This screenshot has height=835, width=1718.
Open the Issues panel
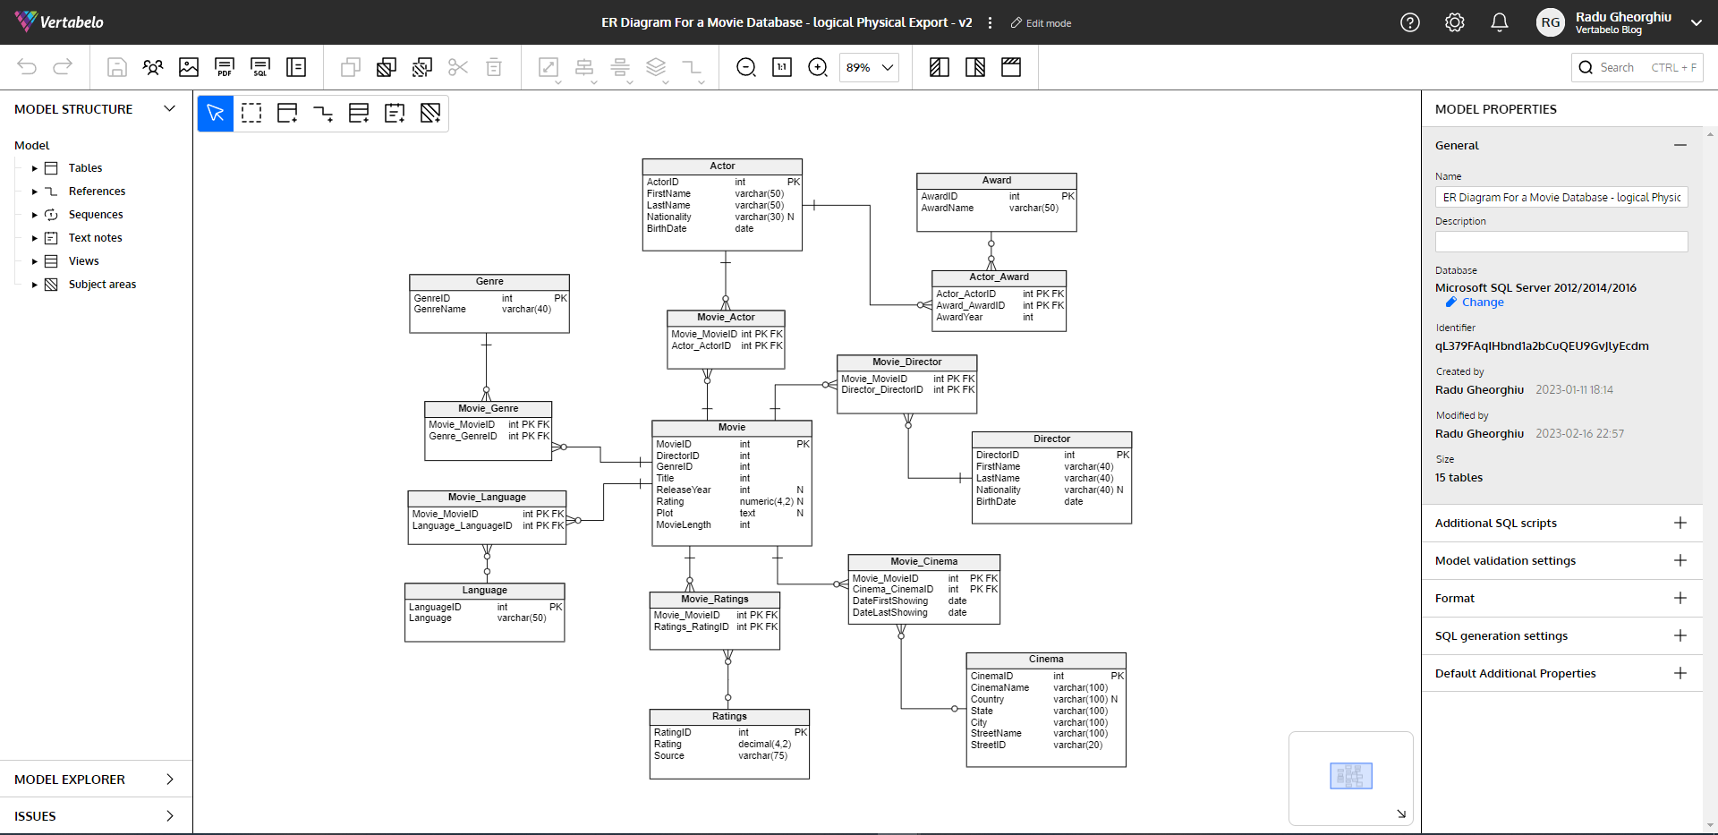[x=96, y=816]
